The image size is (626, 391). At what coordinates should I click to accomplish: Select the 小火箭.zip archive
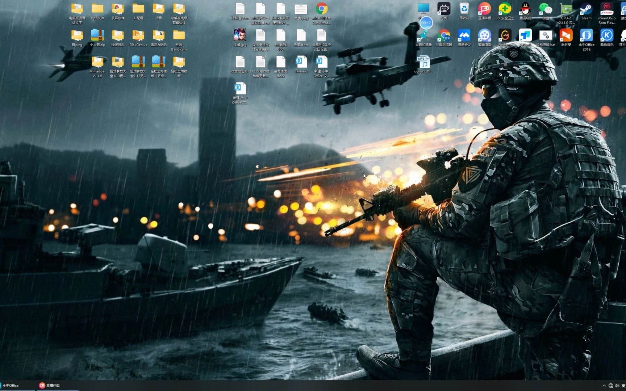(x=97, y=38)
